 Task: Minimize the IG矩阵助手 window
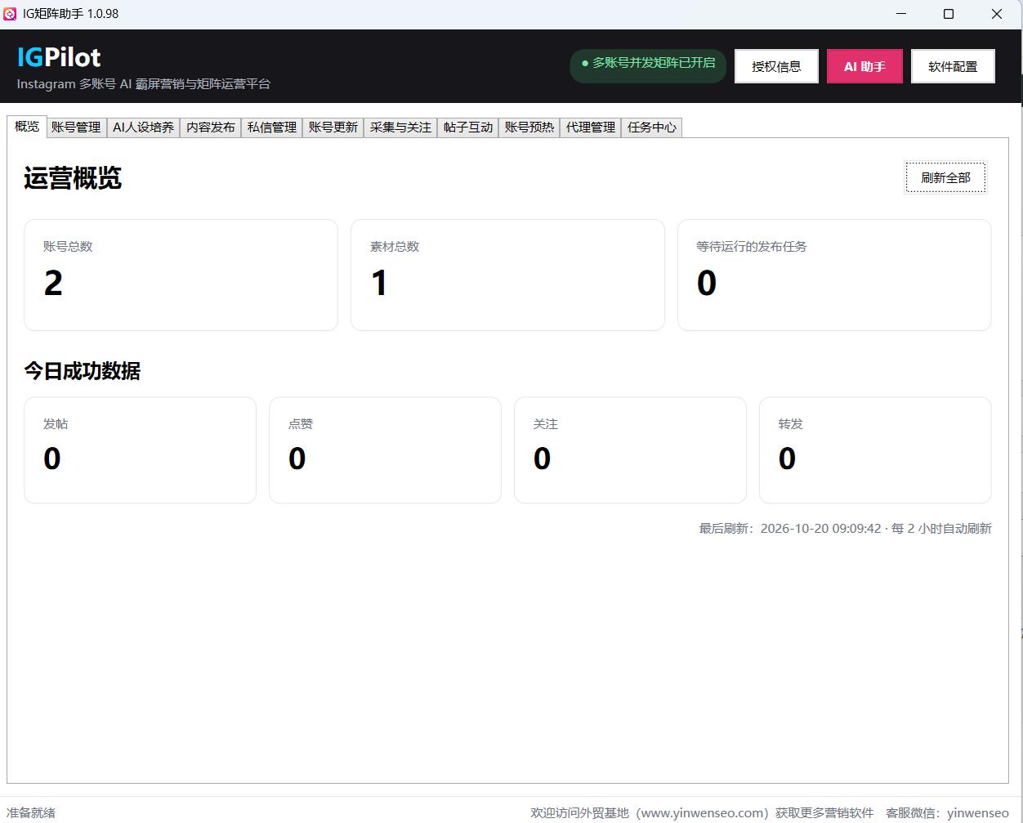point(901,14)
